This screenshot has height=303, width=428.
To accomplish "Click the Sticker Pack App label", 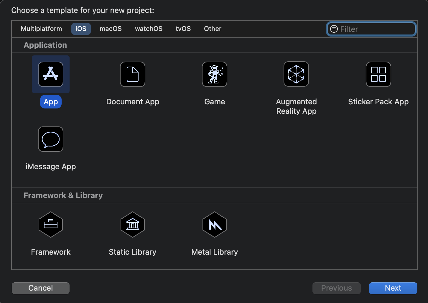I will [378, 102].
